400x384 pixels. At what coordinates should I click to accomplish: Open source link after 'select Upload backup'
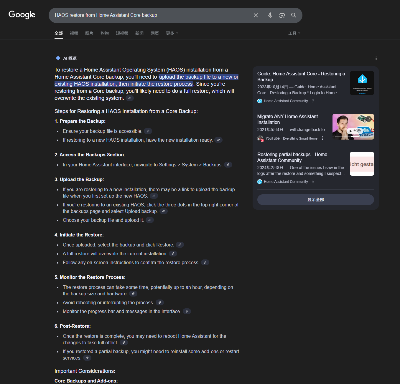(x=164, y=211)
